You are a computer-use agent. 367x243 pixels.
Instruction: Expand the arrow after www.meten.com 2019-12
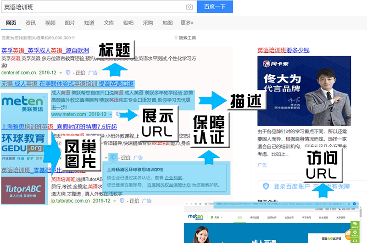111,115
